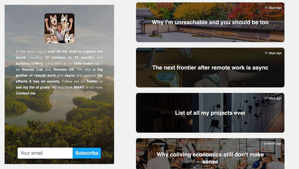This screenshot has height=169, width=299.
Task: Click the blue Subscribe button
Action: 87,153
